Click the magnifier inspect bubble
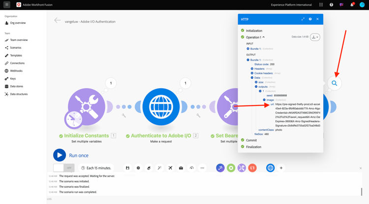The image size is (369, 204). click(335, 83)
